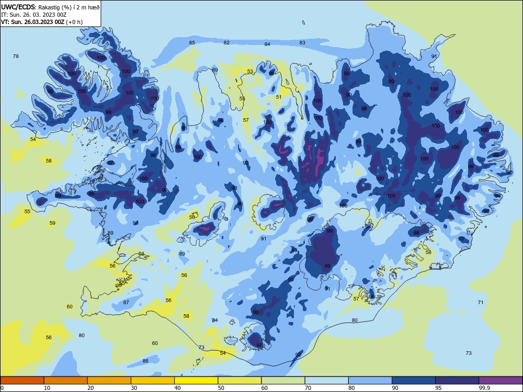Pick the light orange 20–30 legend swatch
Image resolution: width=523 pixels, height=392 pixels.
109,381
